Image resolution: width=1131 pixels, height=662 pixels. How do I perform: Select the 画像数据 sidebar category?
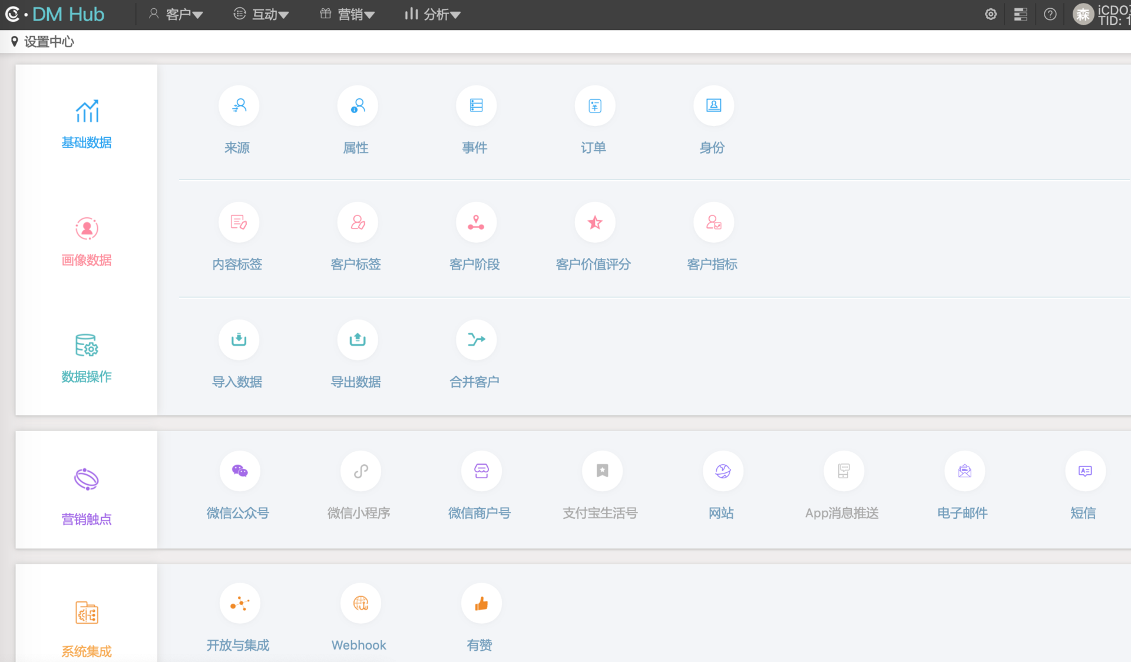click(87, 241)
